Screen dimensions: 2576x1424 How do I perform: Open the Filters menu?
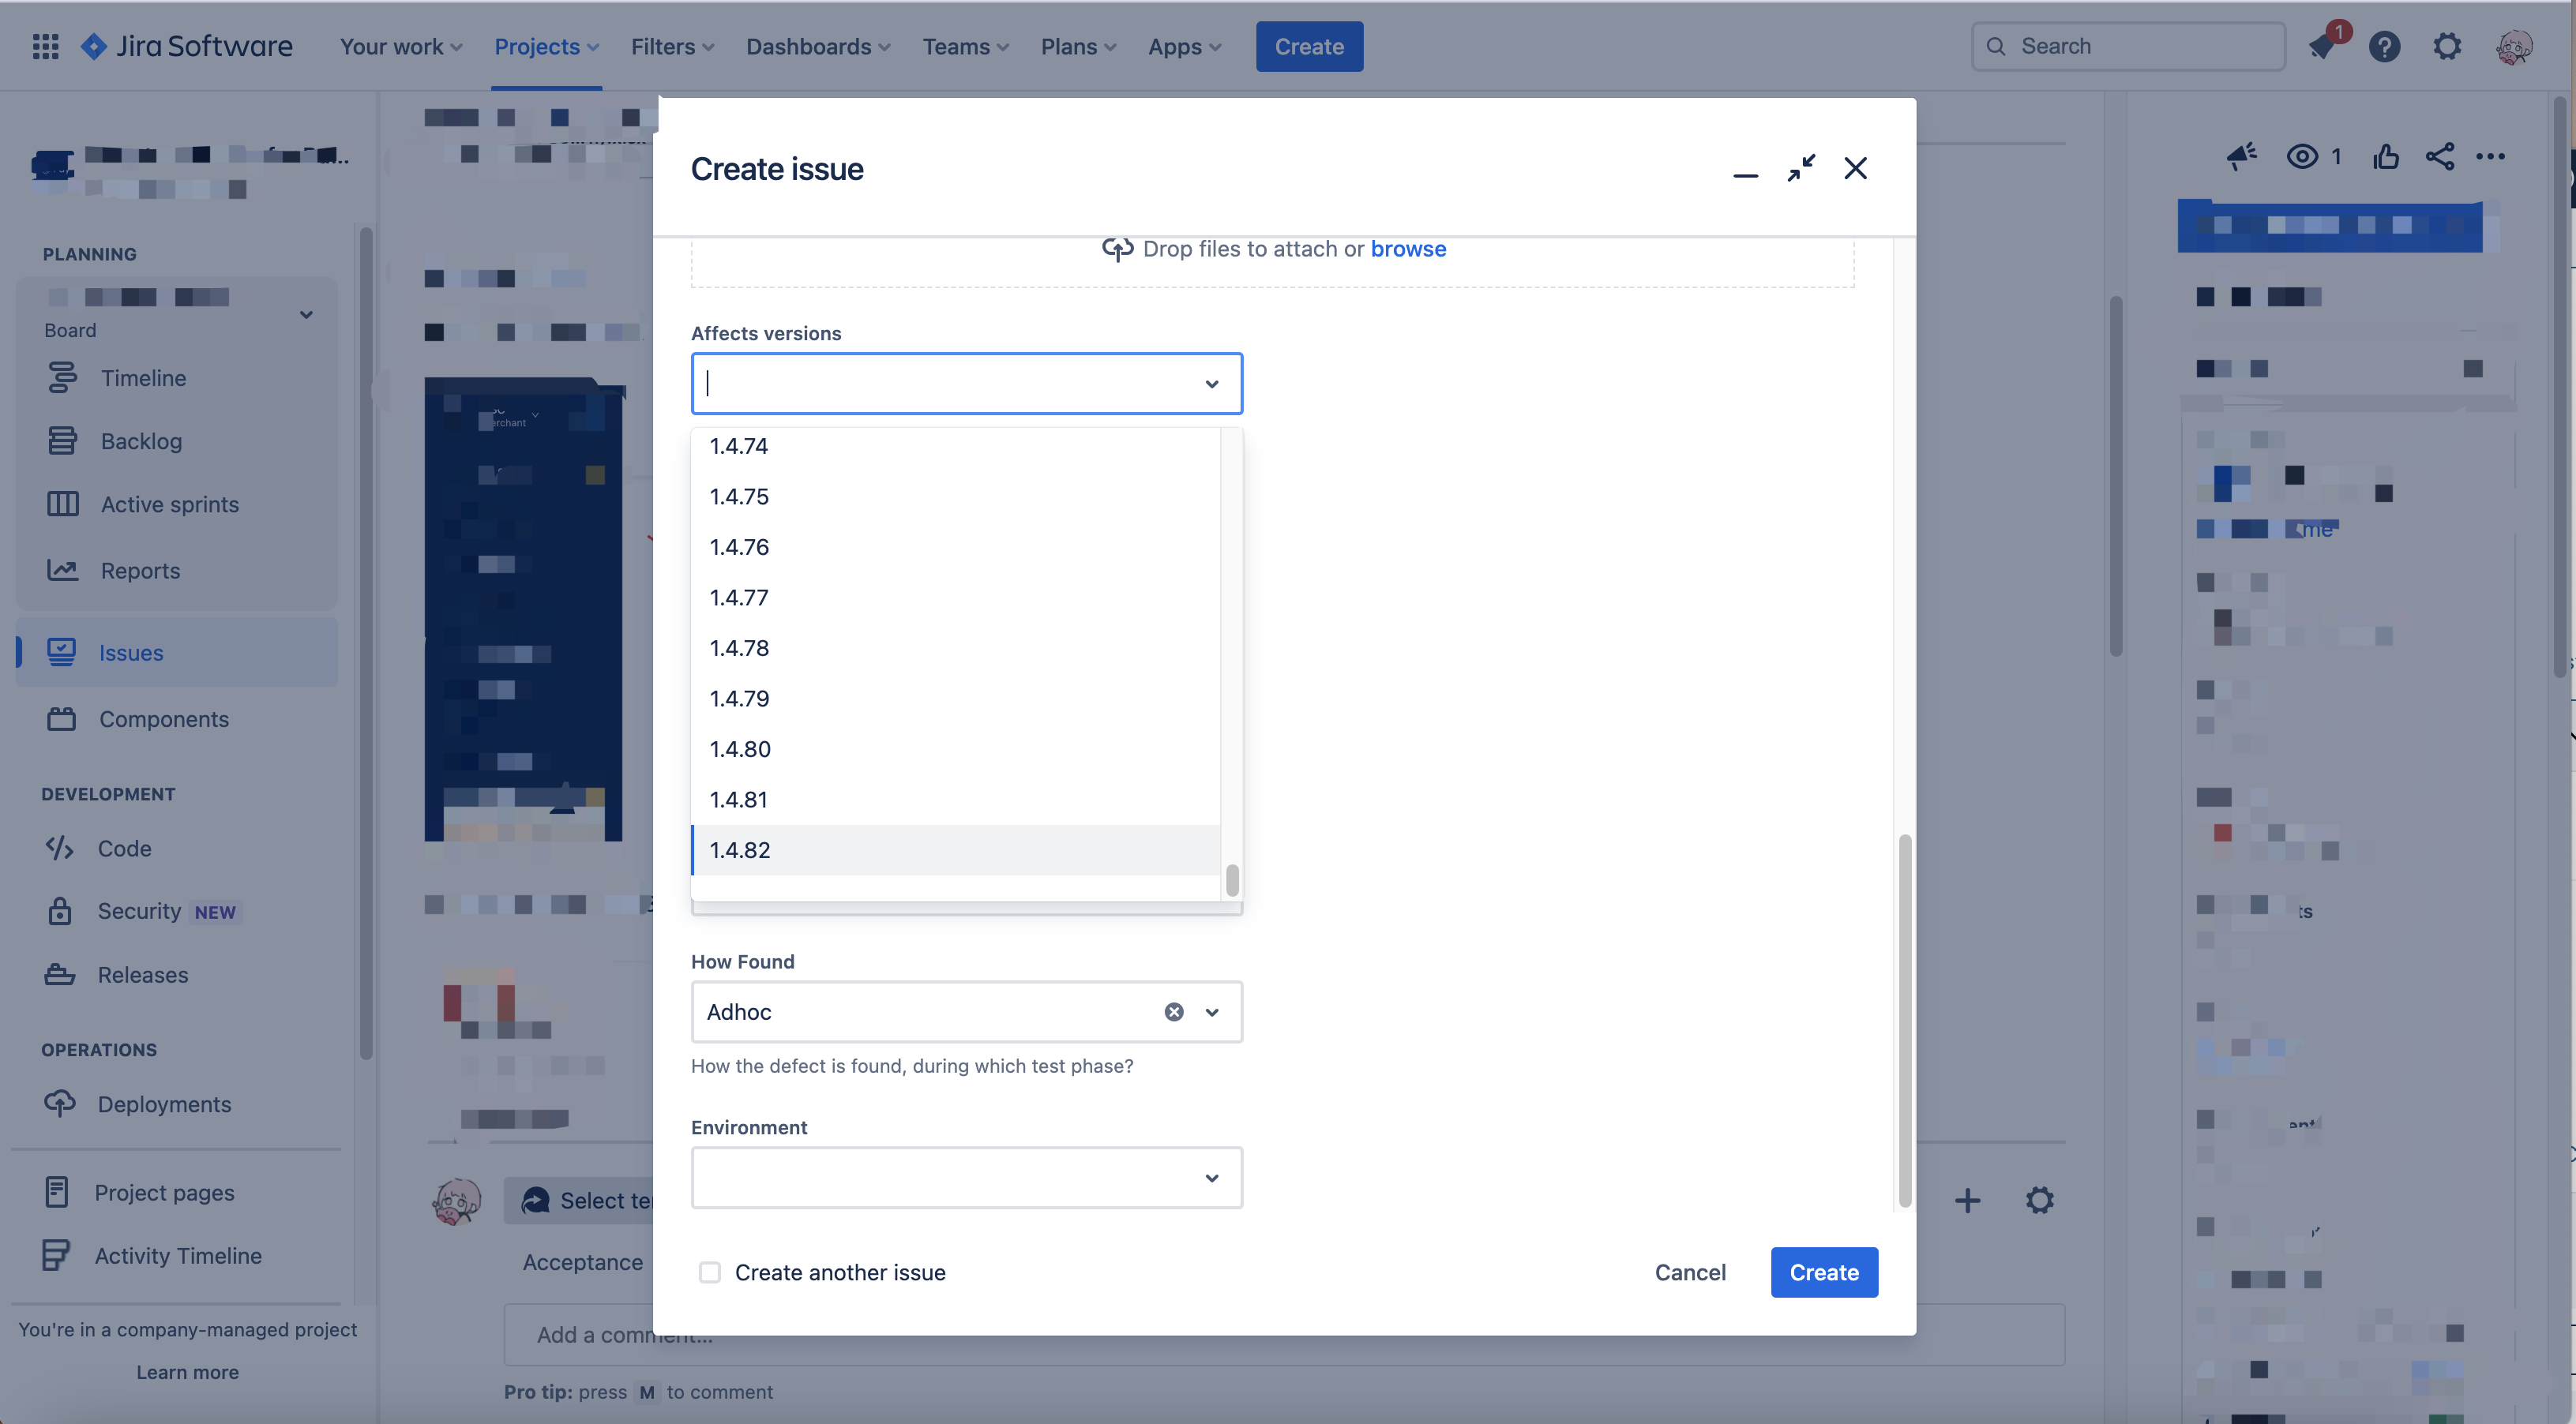[x=672, y=47]
